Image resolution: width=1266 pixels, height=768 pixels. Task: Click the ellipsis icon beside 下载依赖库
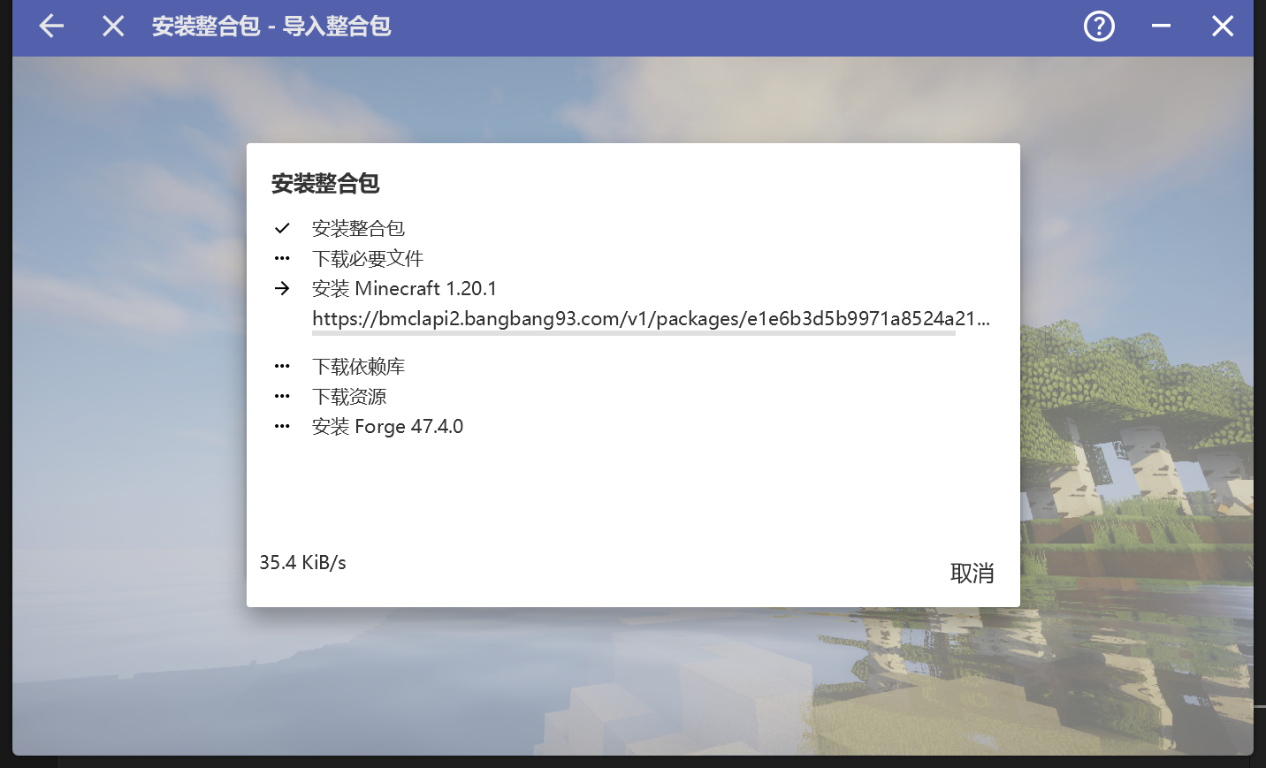pos(282,366)
